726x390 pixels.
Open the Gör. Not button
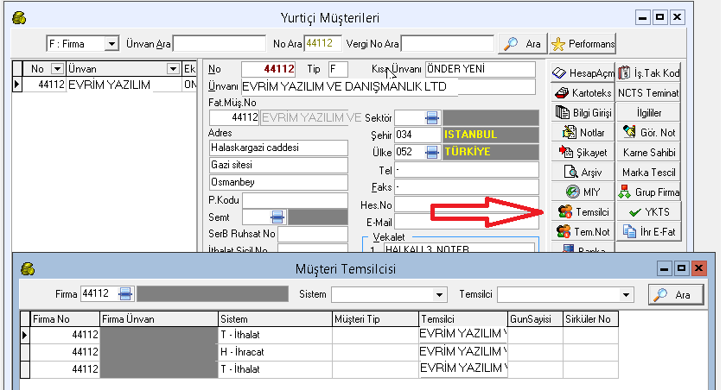[x=648, y=133]
